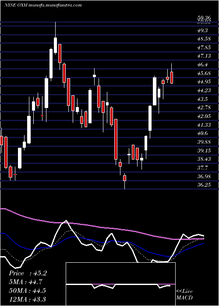219x306 pixels.
Task: Click the 36.25 price axis label
Action: point(204,184)
